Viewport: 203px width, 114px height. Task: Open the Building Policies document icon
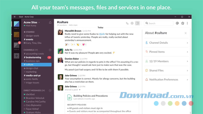pyautogui.click(x=69, y=97)
